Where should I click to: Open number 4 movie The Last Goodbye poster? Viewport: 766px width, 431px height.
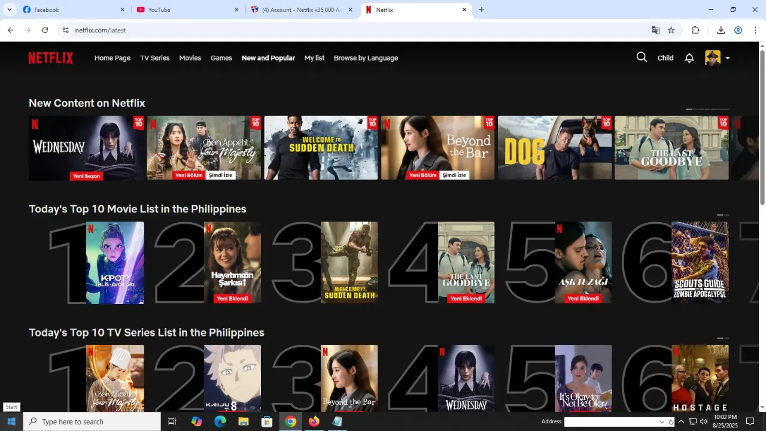pos(466,263)
